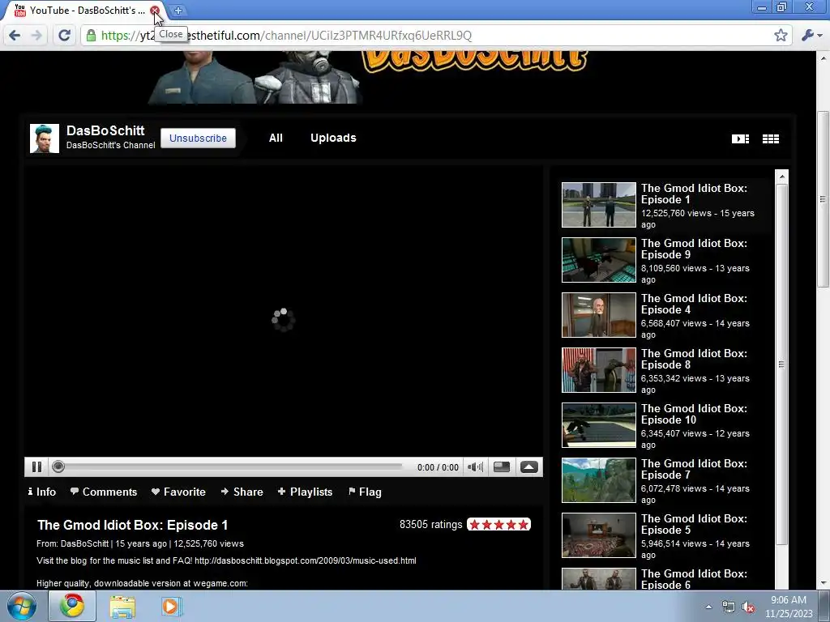Open the Episode 4 thumbnail
Image resolution: width=830 pixels, height=622 pixels.
click(x=599, y=315)
